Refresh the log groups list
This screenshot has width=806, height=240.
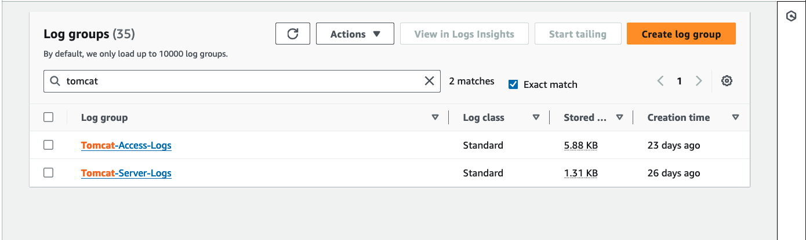click(293, 34)
